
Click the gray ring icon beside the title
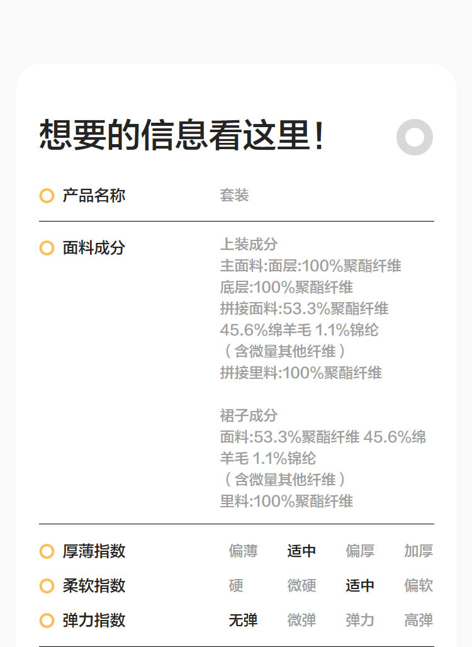(x=415, y=137)
